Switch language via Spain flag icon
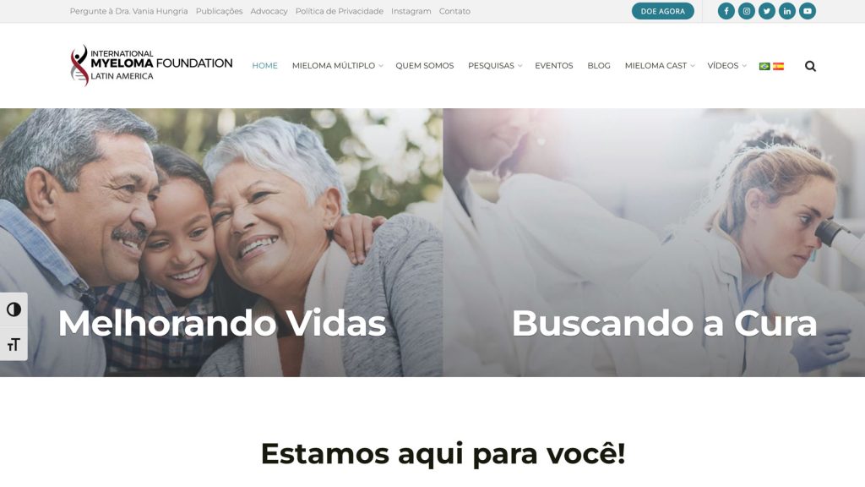Image resolution: width=865 pixels, height=487 pixels. pos(778,66)
